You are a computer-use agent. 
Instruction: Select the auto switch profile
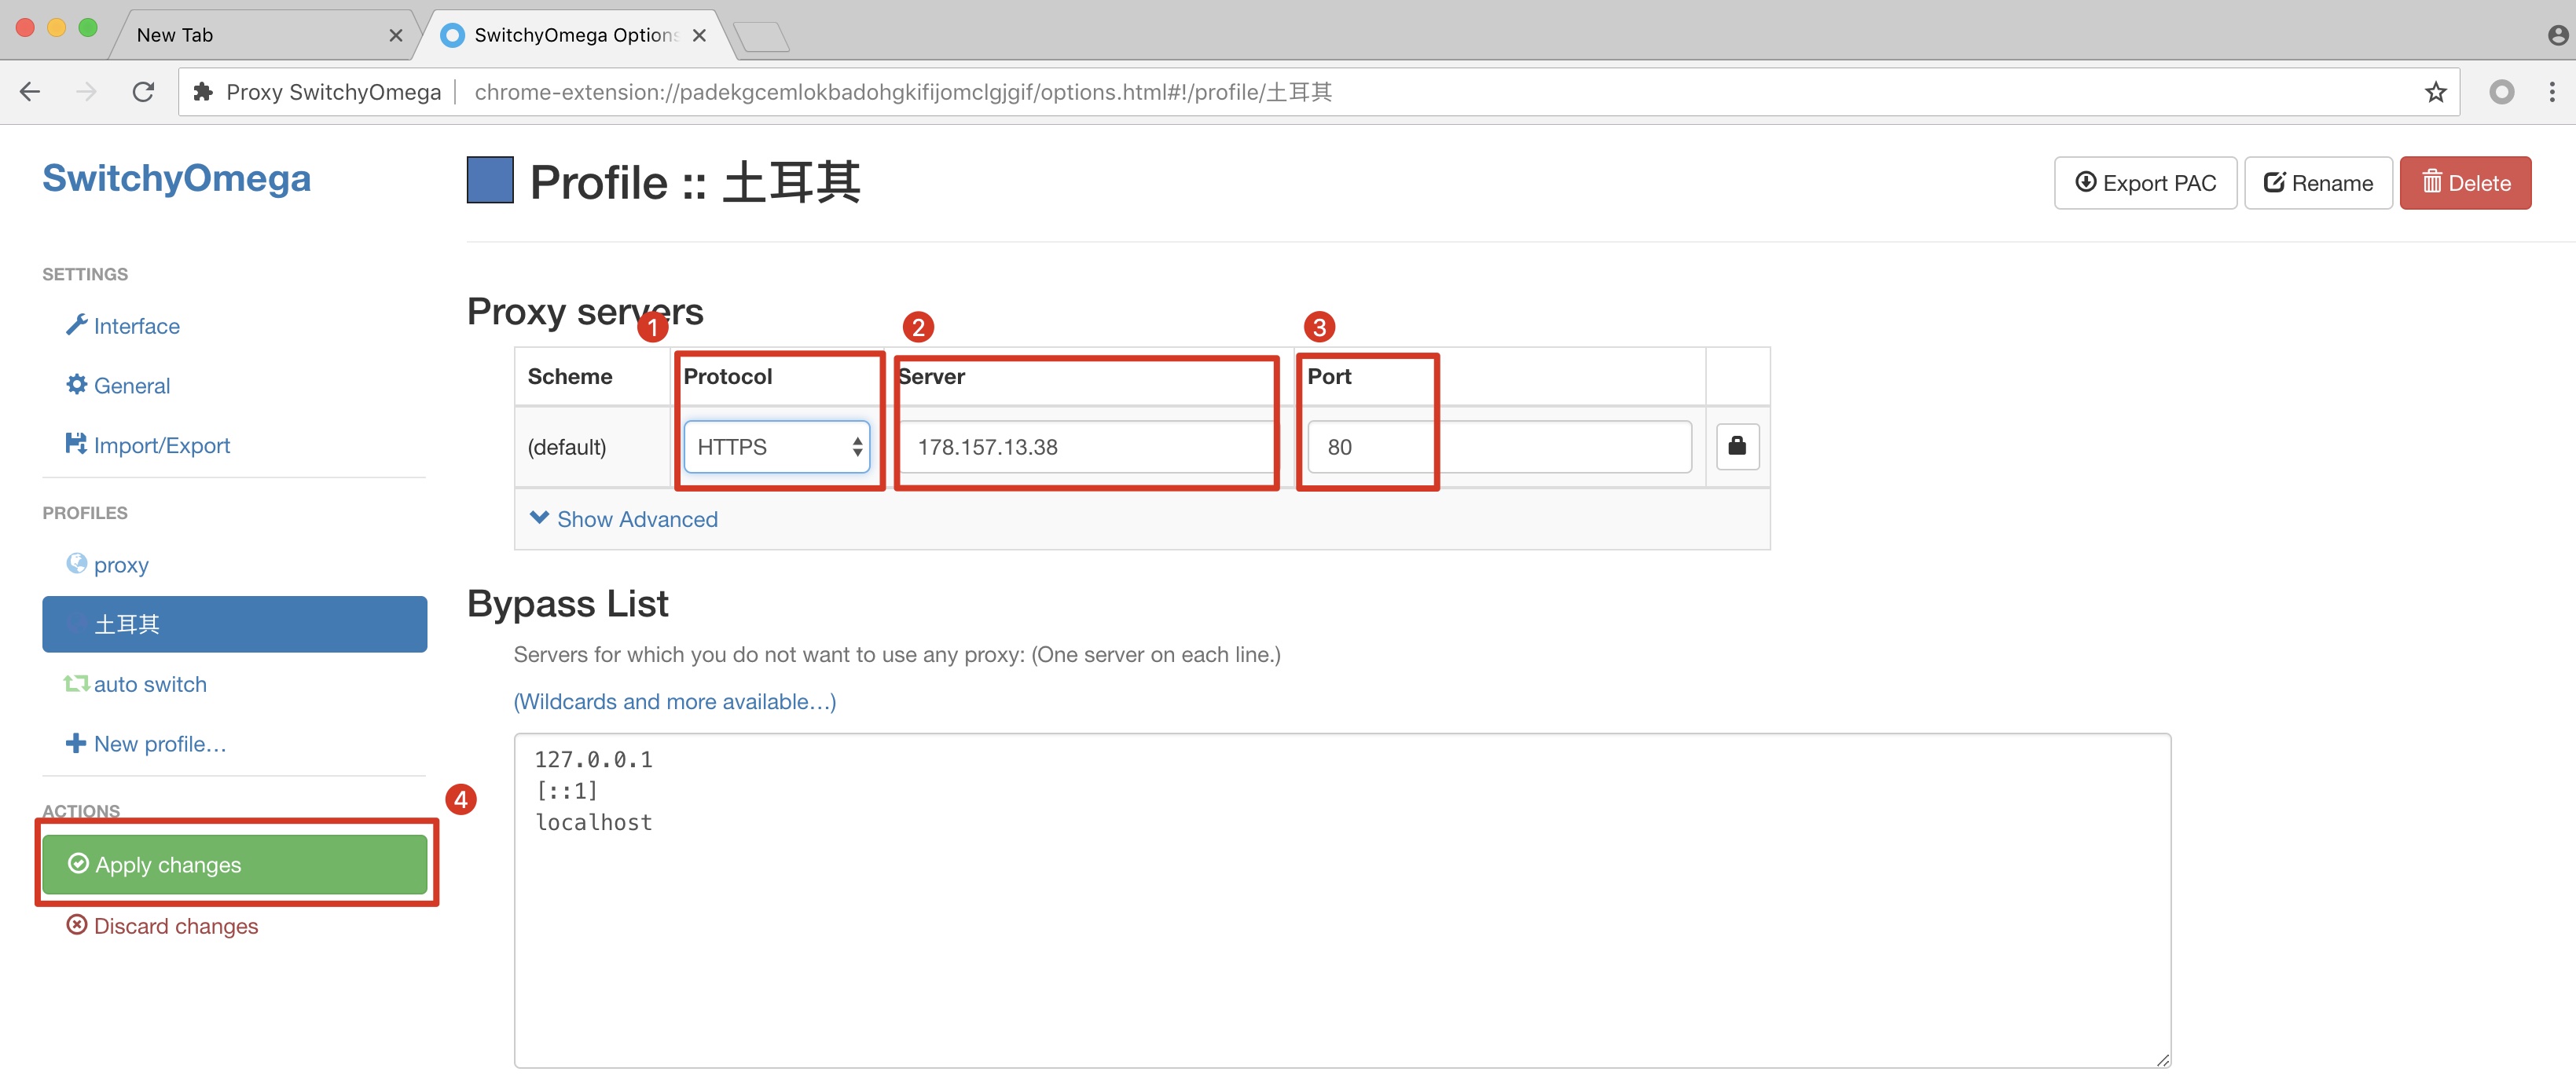149,684
